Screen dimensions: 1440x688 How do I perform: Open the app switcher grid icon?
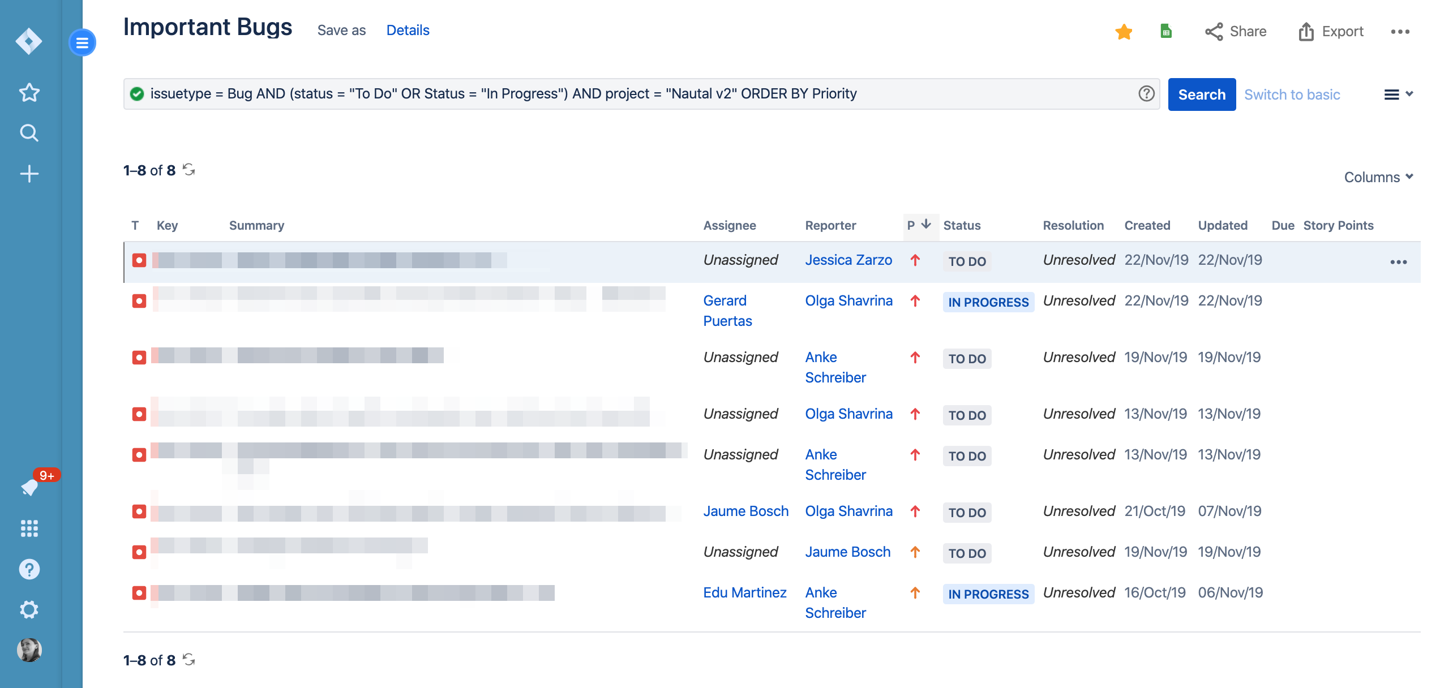pos(28,528)
